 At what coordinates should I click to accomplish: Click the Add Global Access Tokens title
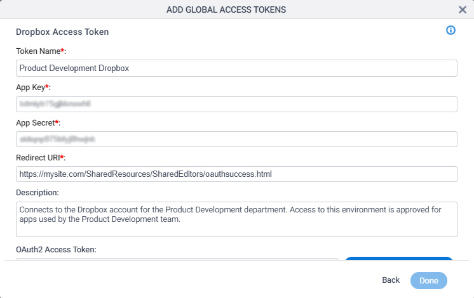226,10
